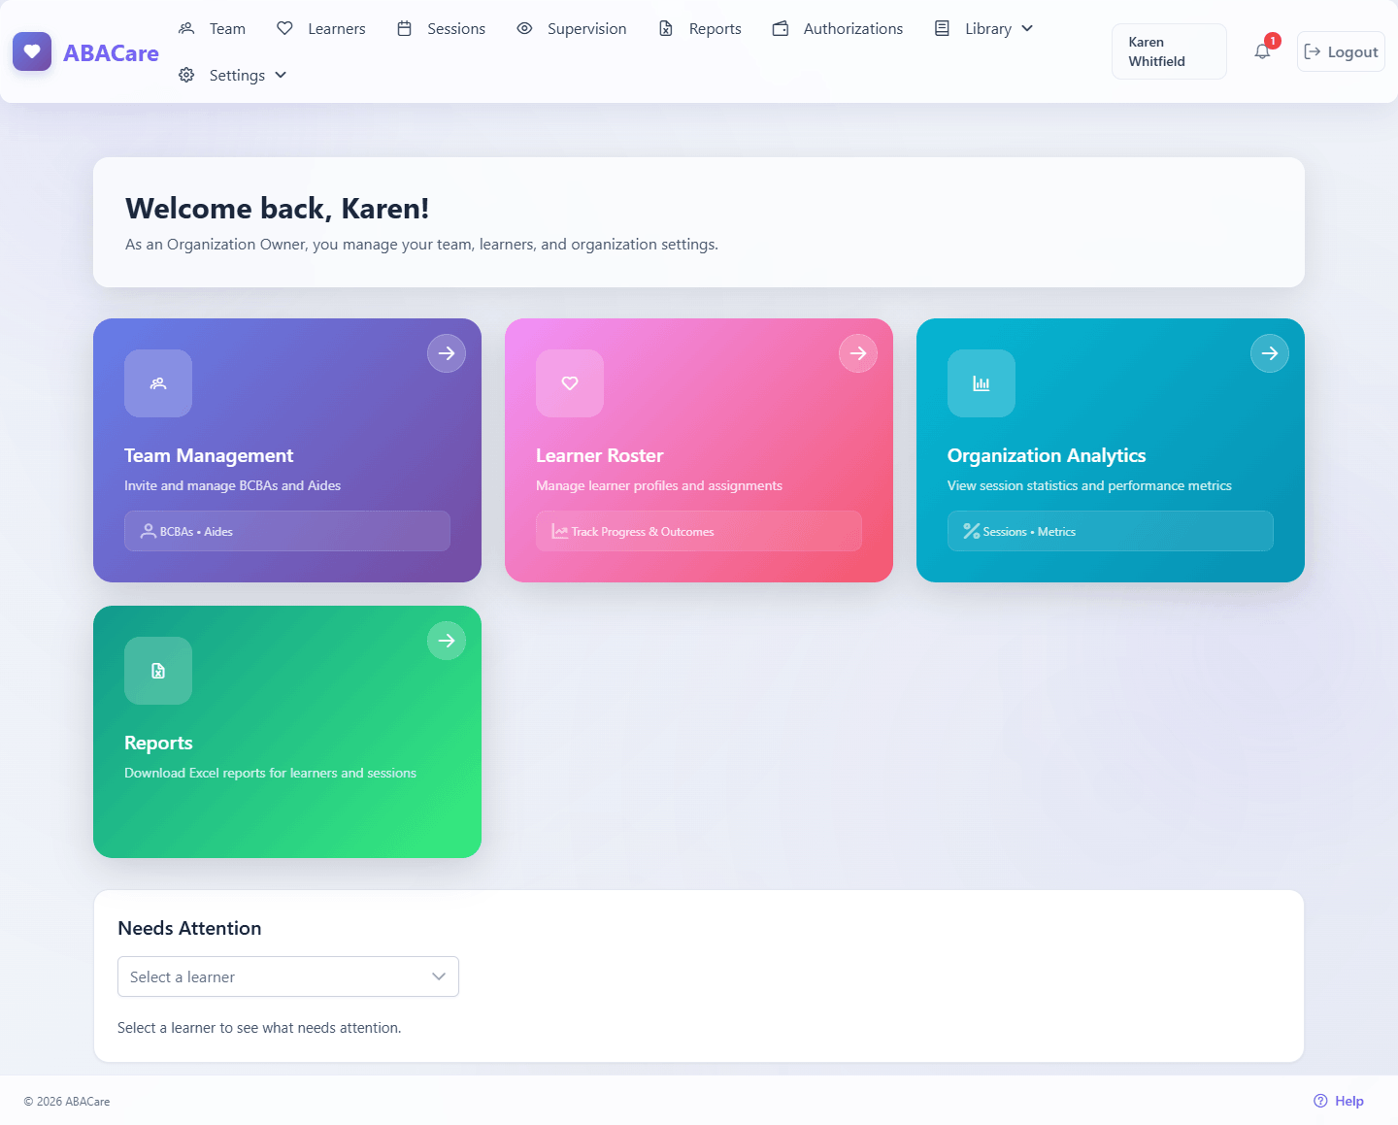Click the Team Management people icon

click(x=158, y=383)
